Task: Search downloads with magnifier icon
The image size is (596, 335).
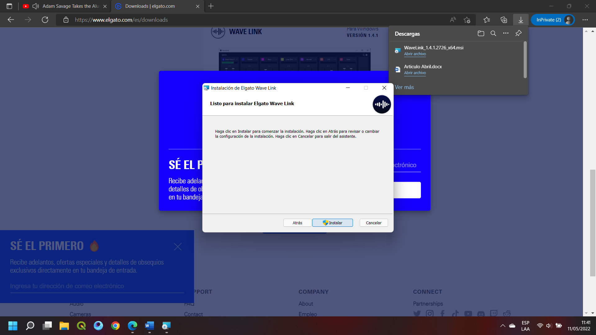Action: pyautogui.click(x=493, y=33)
